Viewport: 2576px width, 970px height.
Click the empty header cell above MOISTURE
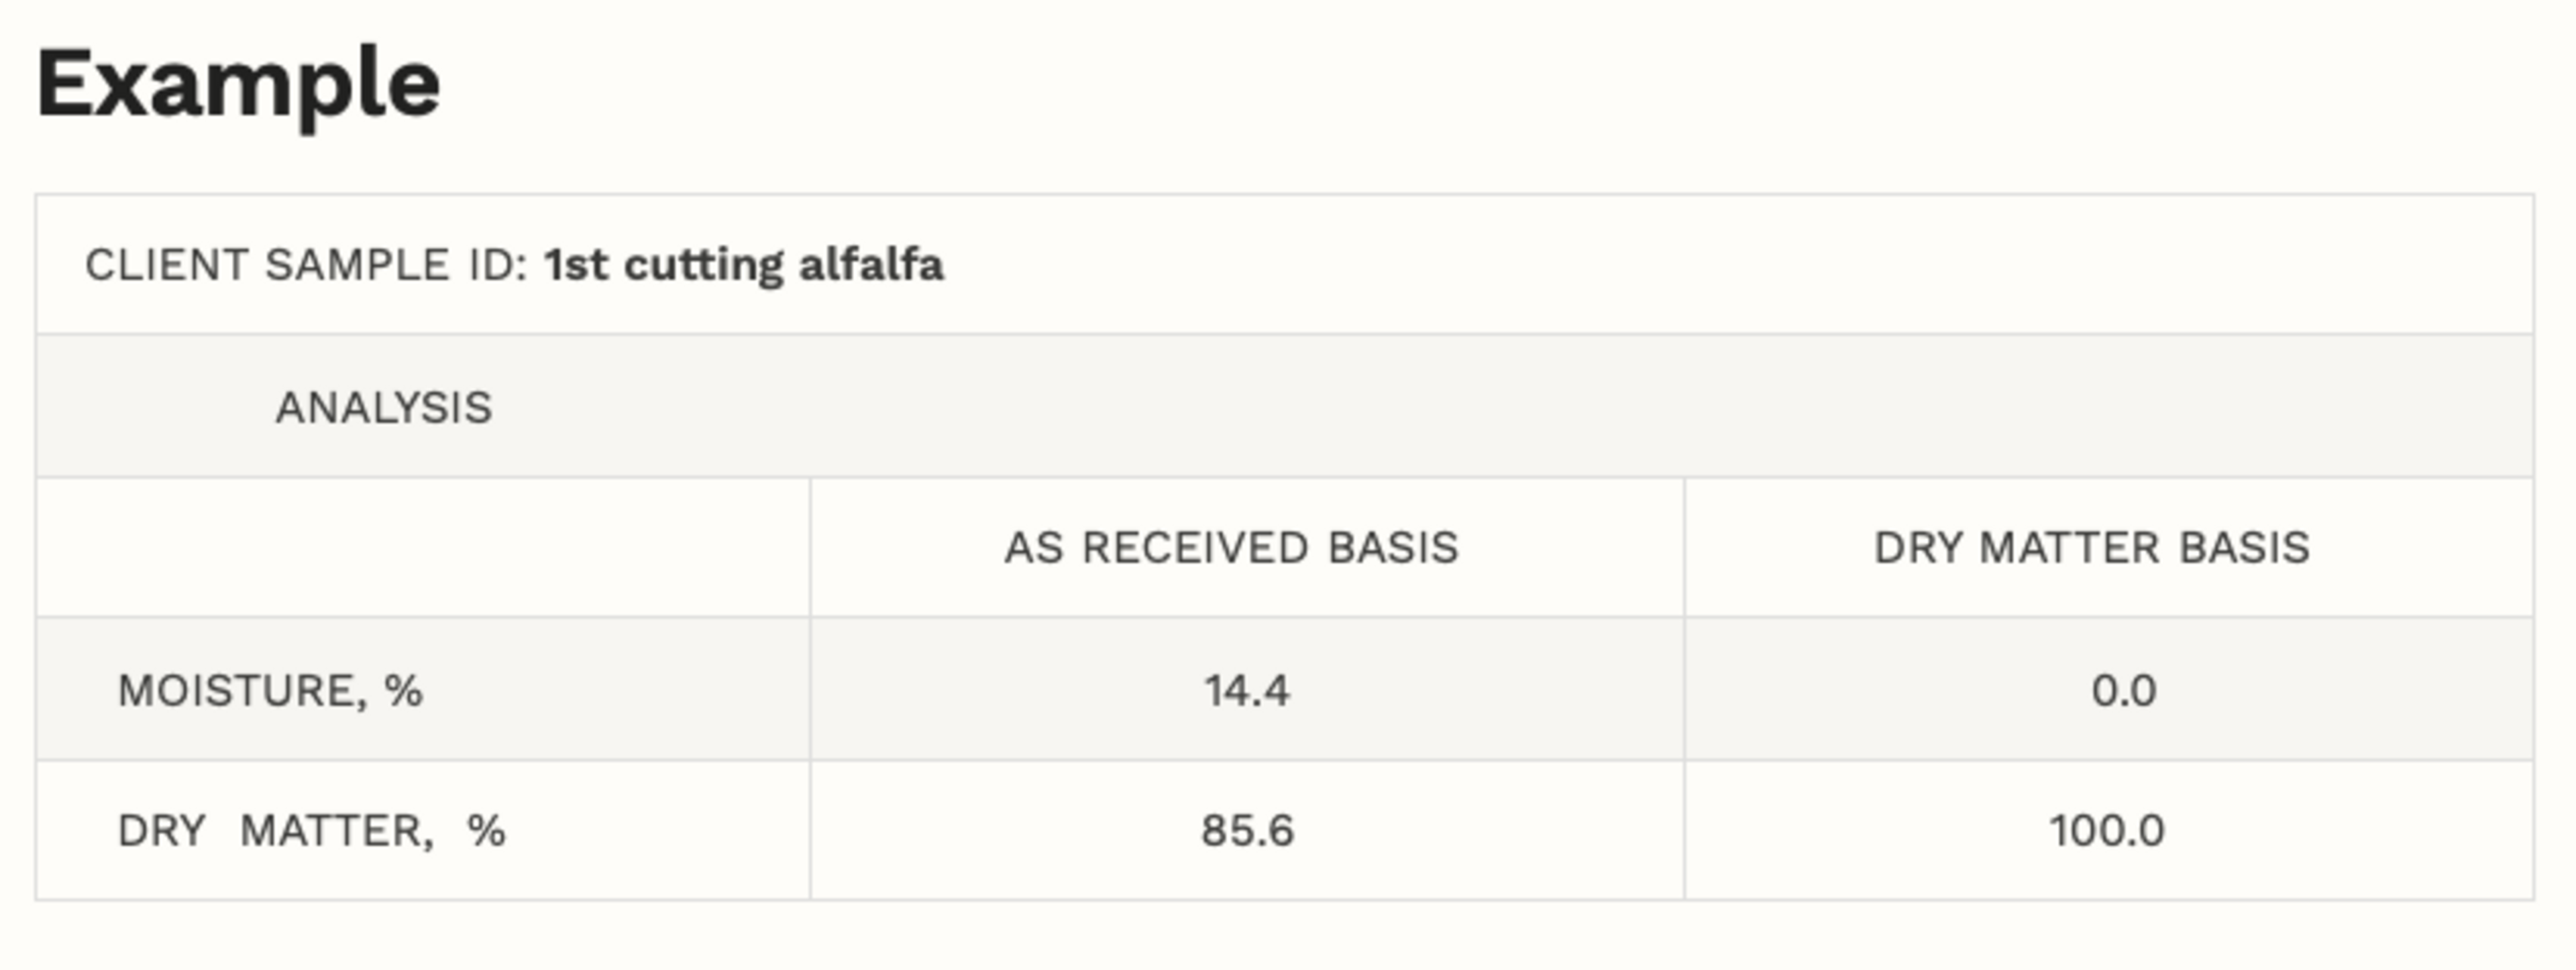[x=422, y=548]
